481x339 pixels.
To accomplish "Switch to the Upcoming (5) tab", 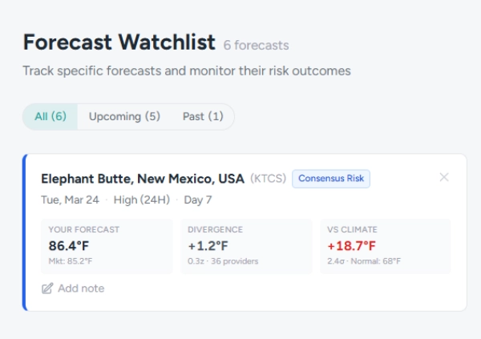I will (124, 116).
